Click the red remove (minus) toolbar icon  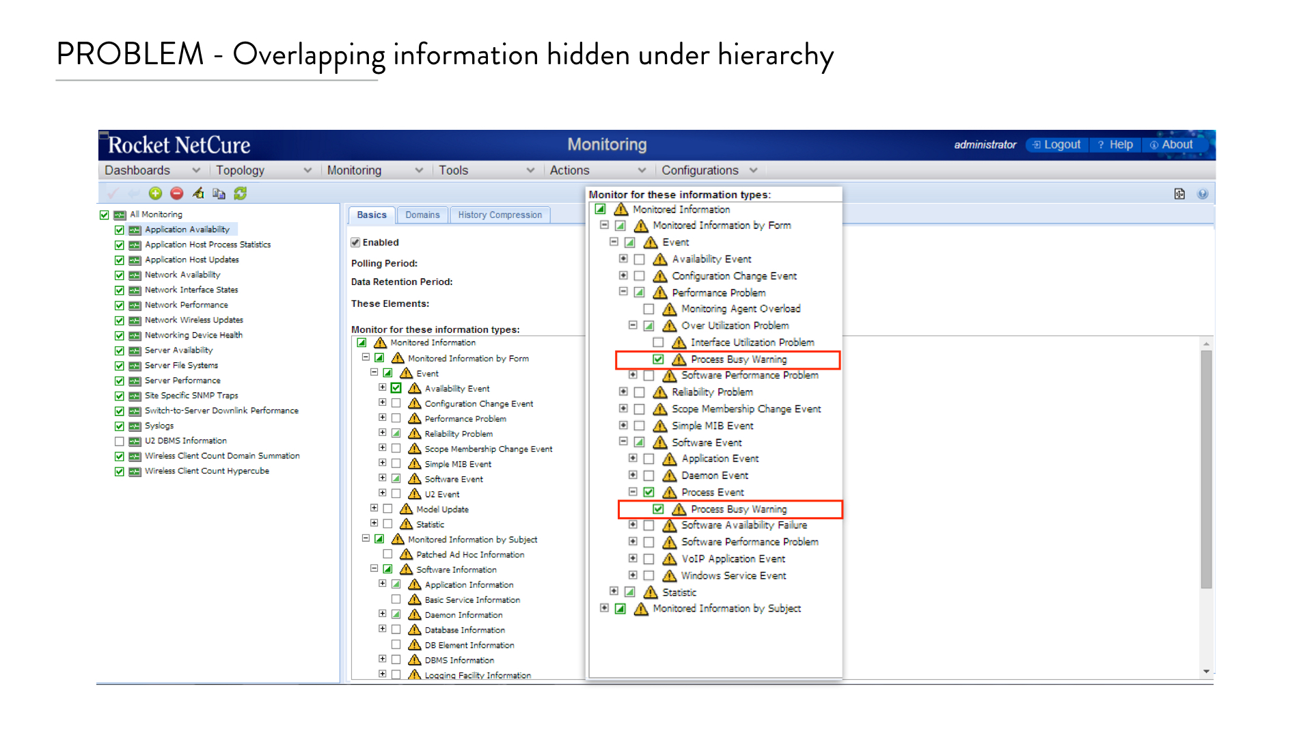pyautogui.click(x=176, y=193)
